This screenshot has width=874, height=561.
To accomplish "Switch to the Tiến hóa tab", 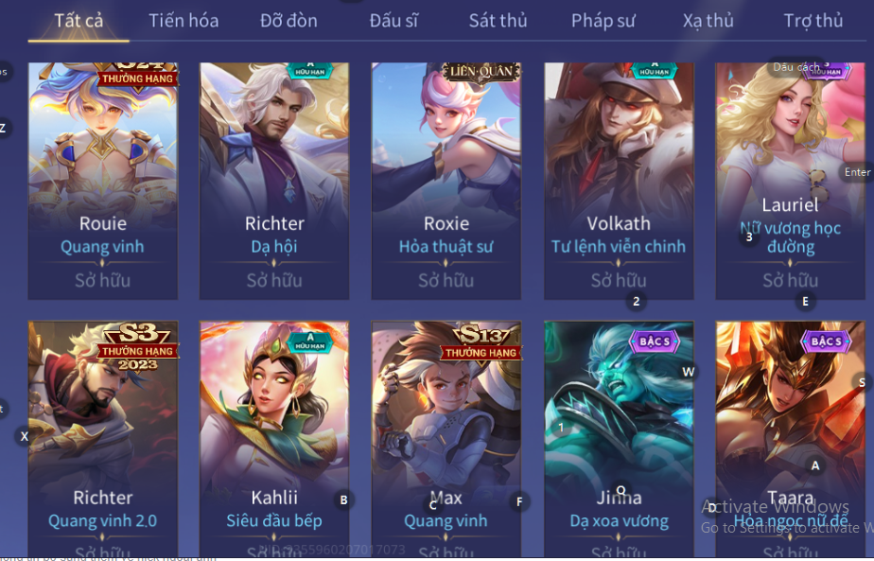I will point(184,21).
